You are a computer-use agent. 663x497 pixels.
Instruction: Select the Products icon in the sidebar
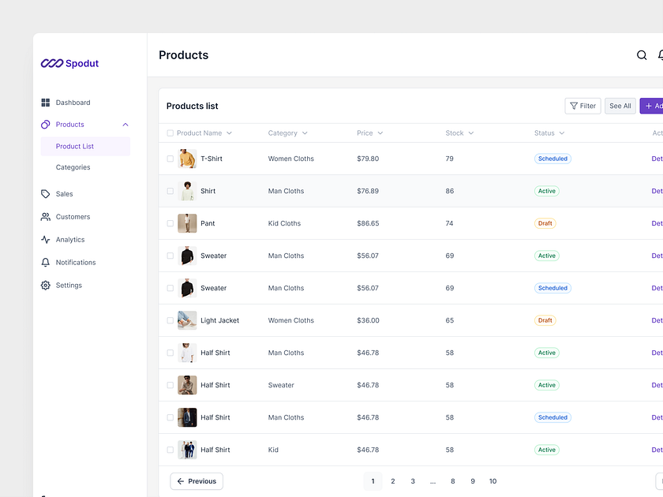[46, 124]
